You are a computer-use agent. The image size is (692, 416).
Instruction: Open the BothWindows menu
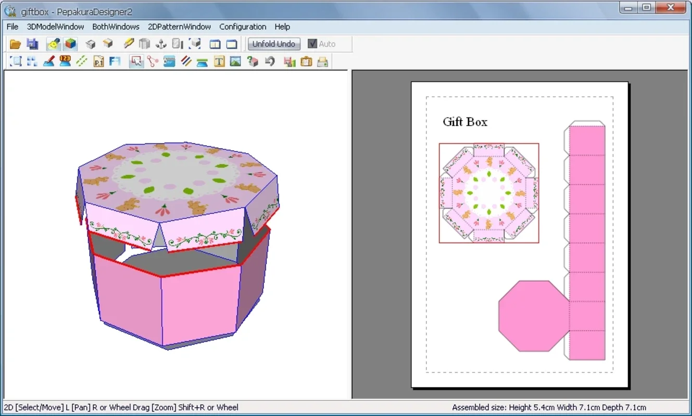pyautogui.click(x=116, y=27)
